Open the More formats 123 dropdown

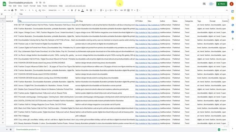click(44, 10)
